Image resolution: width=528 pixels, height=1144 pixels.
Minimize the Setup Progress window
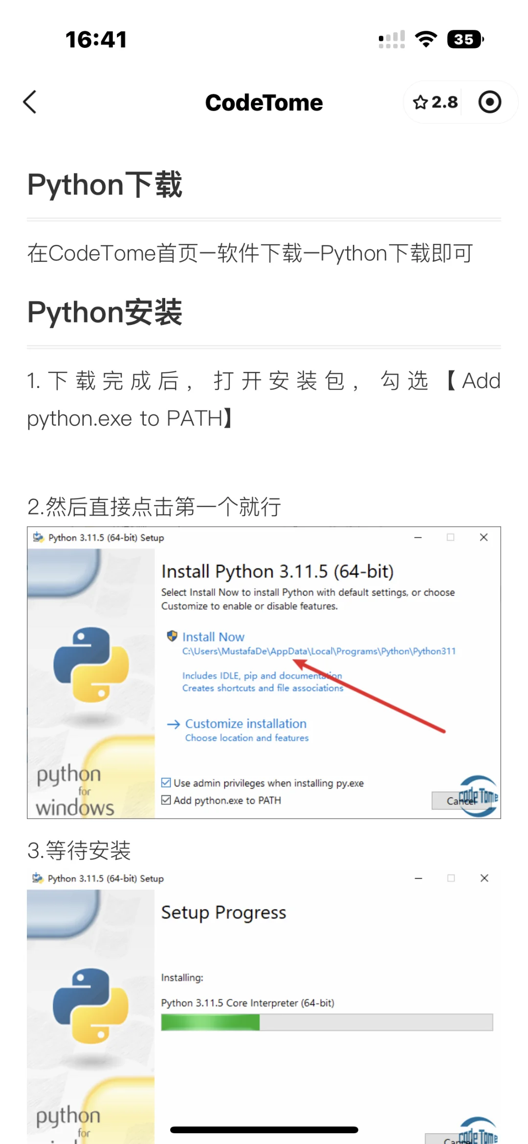click(418, 879)
